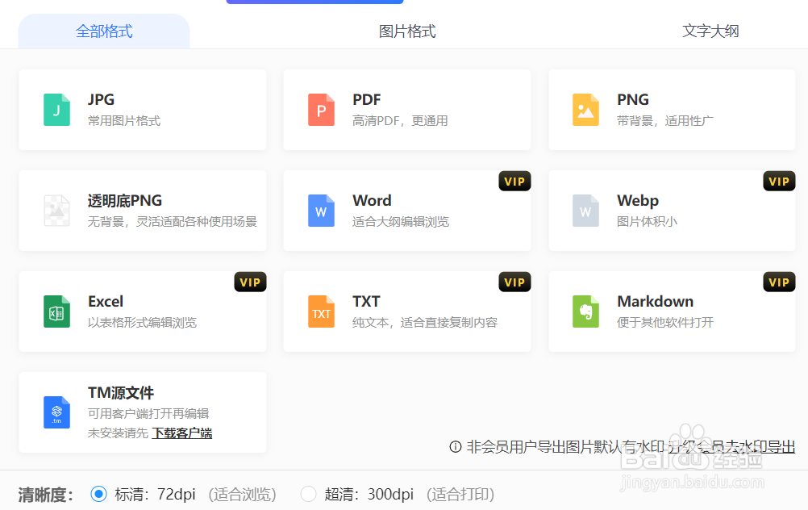Click the 常用图片格式 description text
The width and height of the screenshot is (808, 510).
point(124,121)
